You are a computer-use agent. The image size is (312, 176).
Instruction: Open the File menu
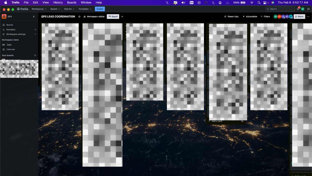pos(26,3)
